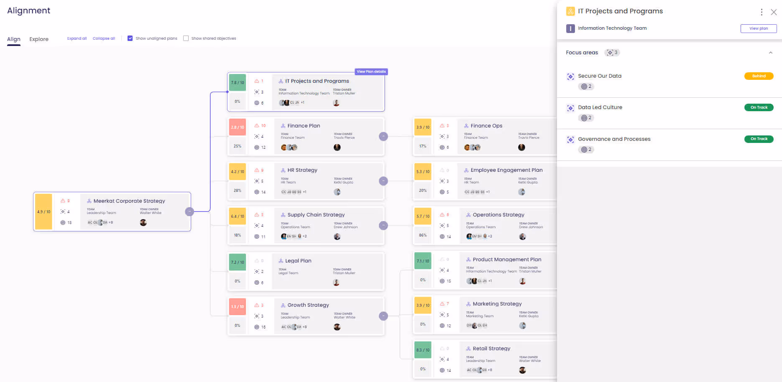Click the Expand all link
Viewport: 782px width, 382px height.
(x=77, y=38)
